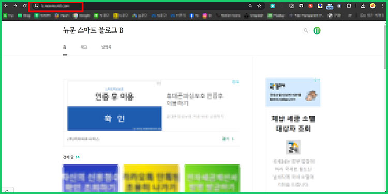
Task: Click the bold sidebar ad headline text
Action: 293,124
